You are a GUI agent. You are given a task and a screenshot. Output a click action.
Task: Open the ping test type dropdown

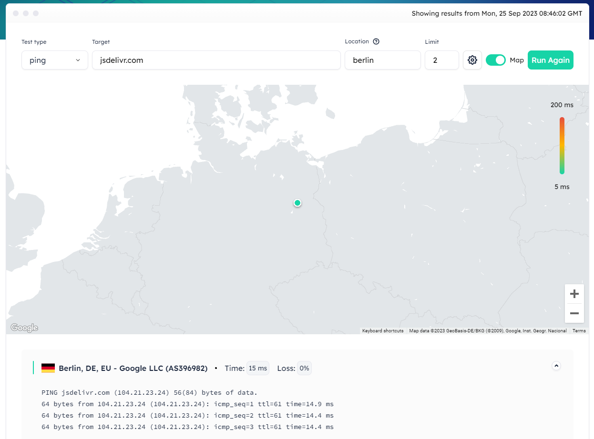point(54,60)
